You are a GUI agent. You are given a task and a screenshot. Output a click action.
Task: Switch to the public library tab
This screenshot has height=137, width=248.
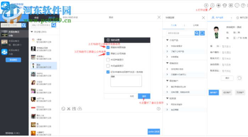(195, 25)
